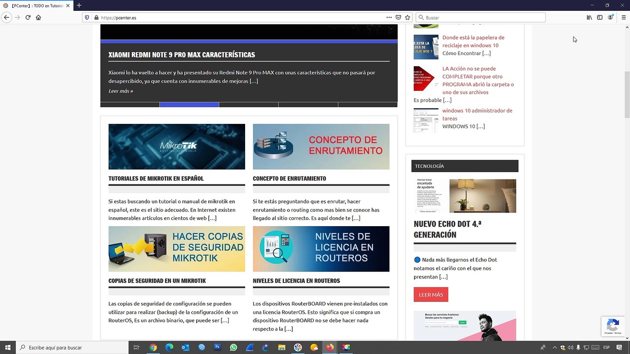630x354 pixels.
Task: Bookmark this page with the star
Action: pyautogui.click(x=408, y=17)
